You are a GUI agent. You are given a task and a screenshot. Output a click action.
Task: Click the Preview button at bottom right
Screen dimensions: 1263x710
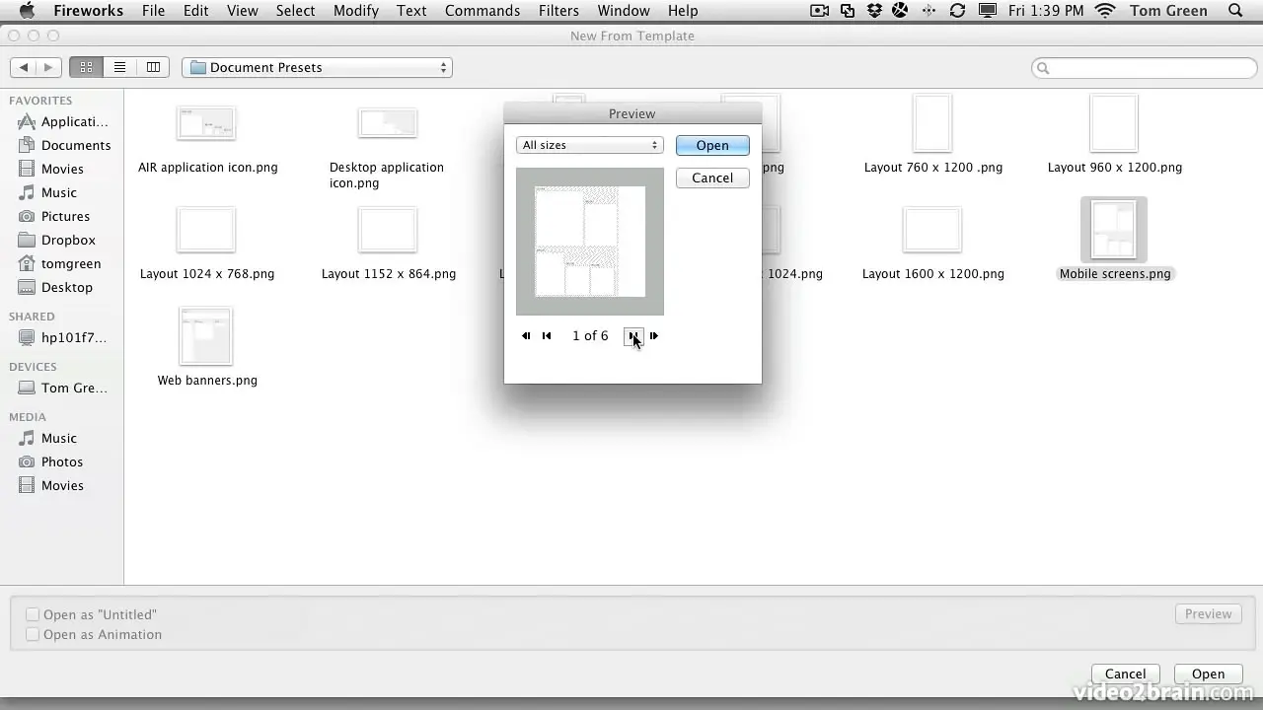pyautogui.click(x=1208, y=613)
